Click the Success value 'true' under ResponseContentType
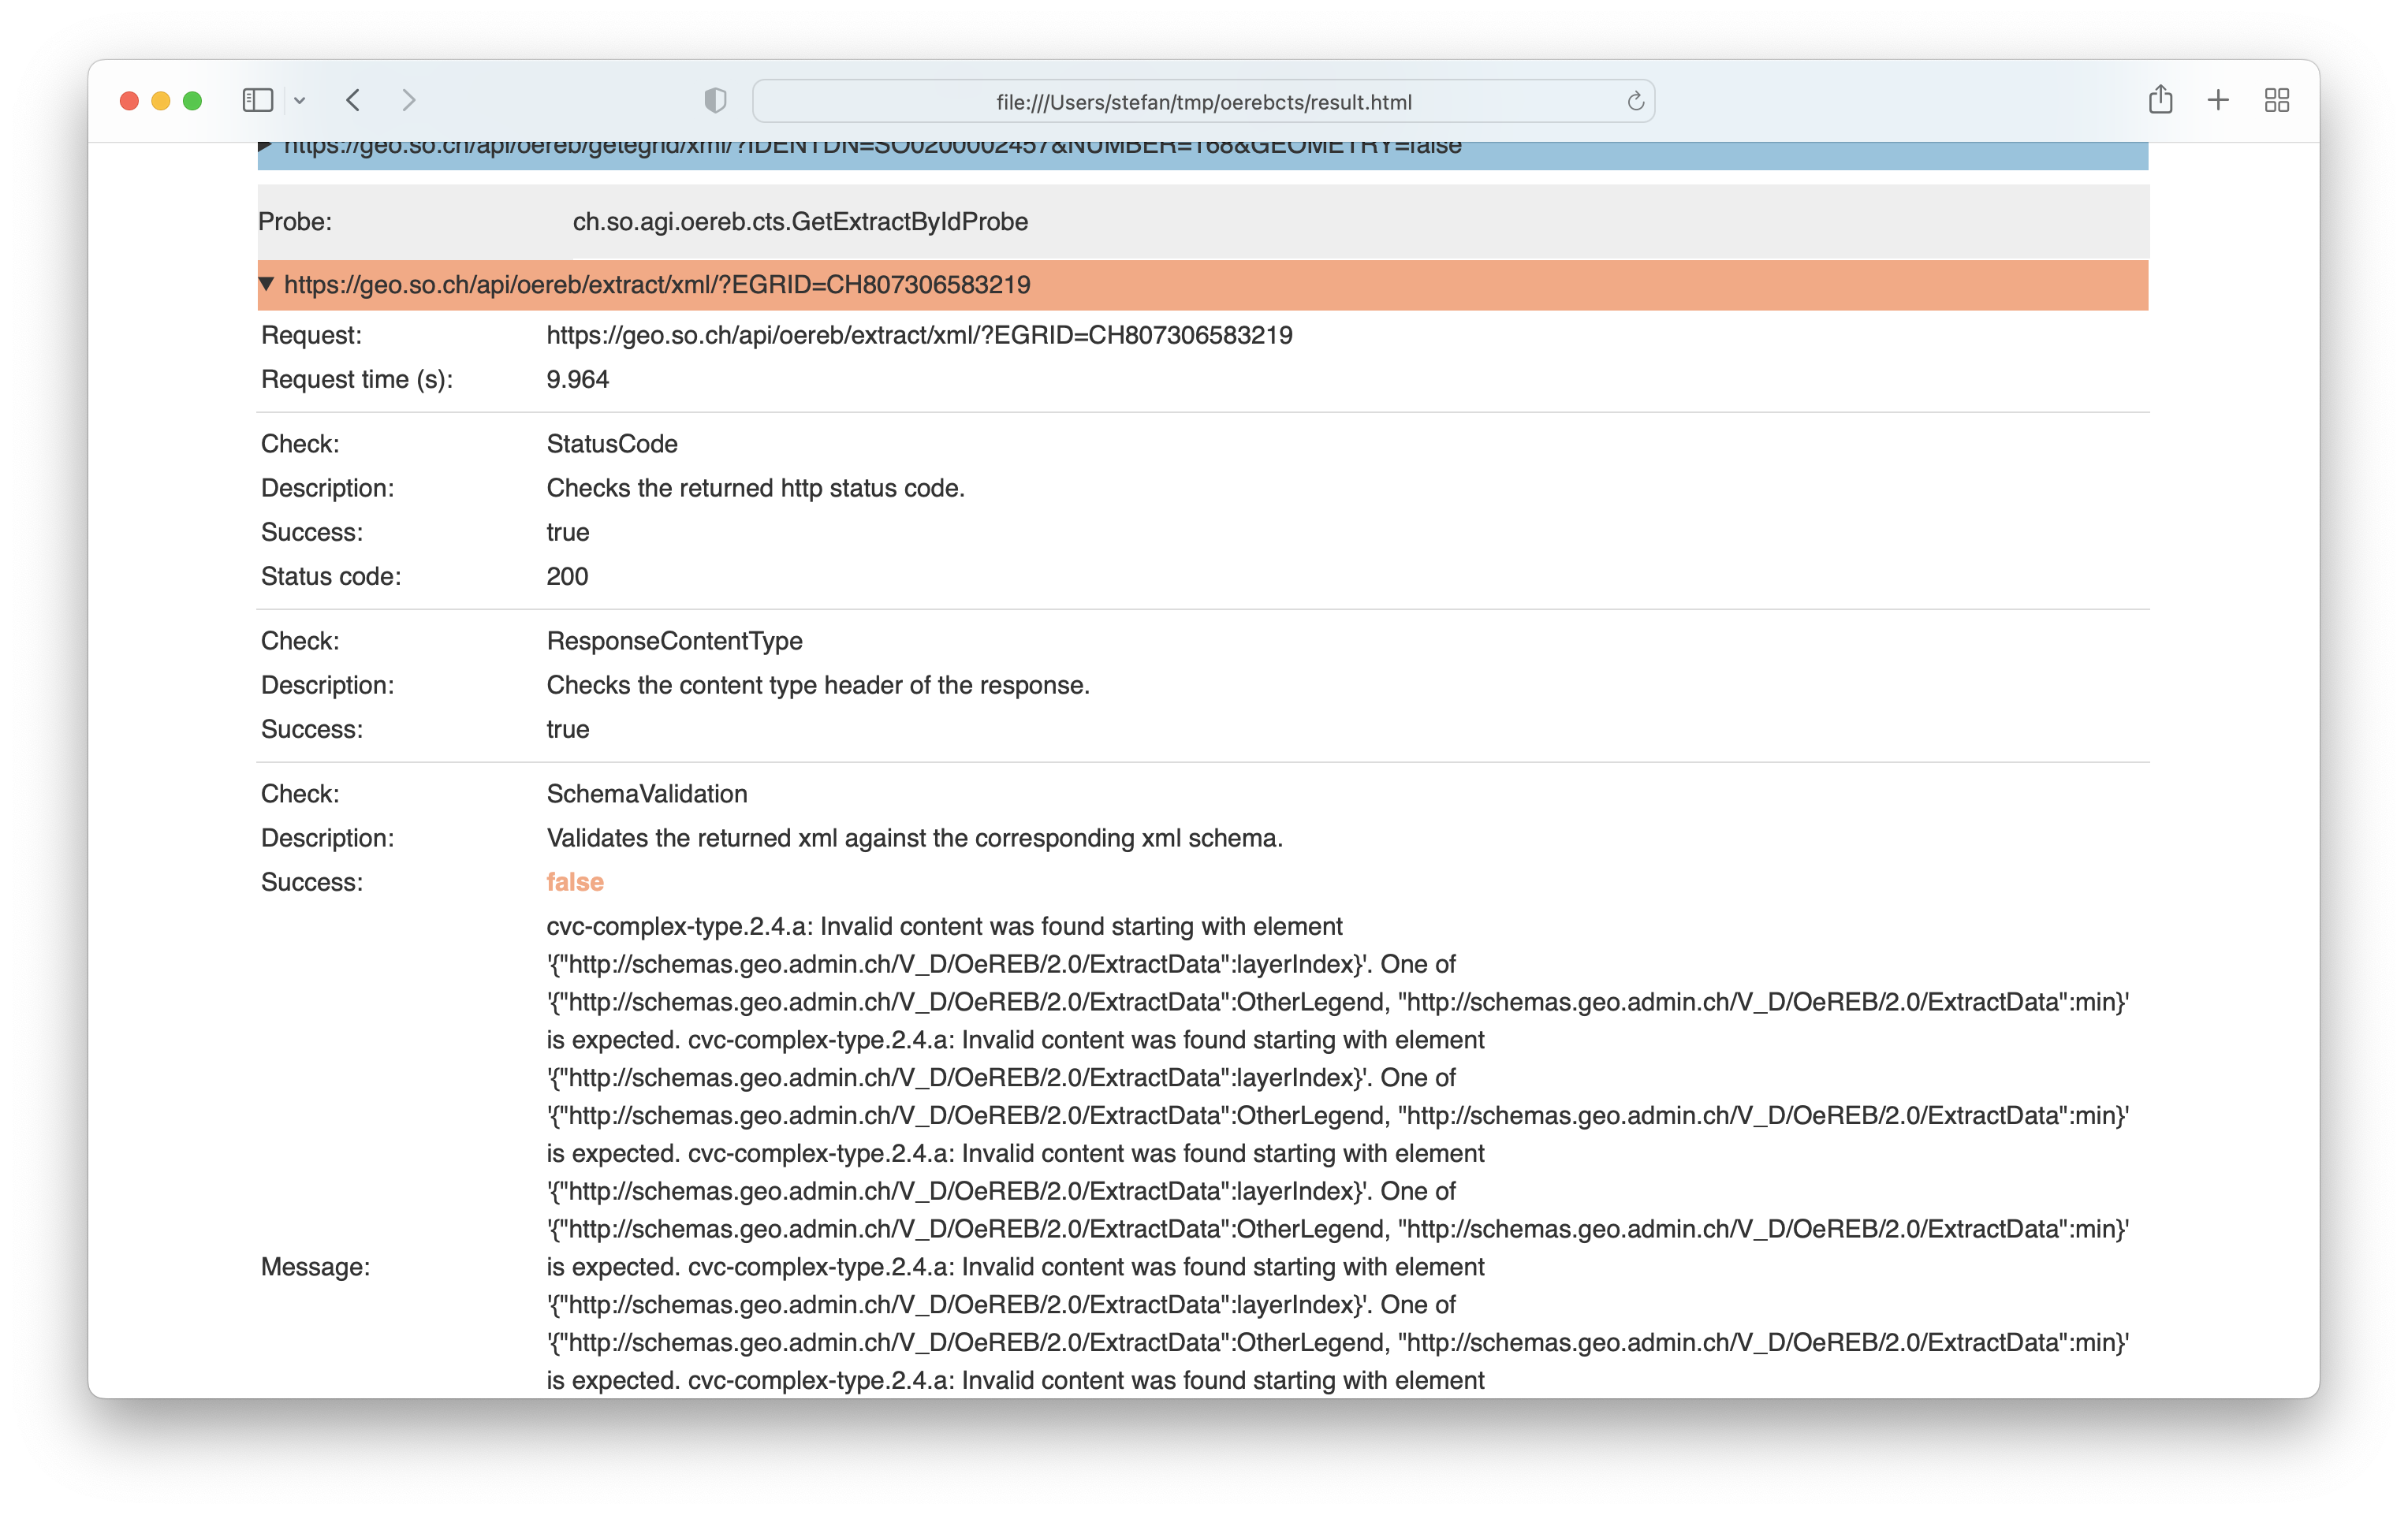This screenshot has height=1515, width=2408. [568, 729]
